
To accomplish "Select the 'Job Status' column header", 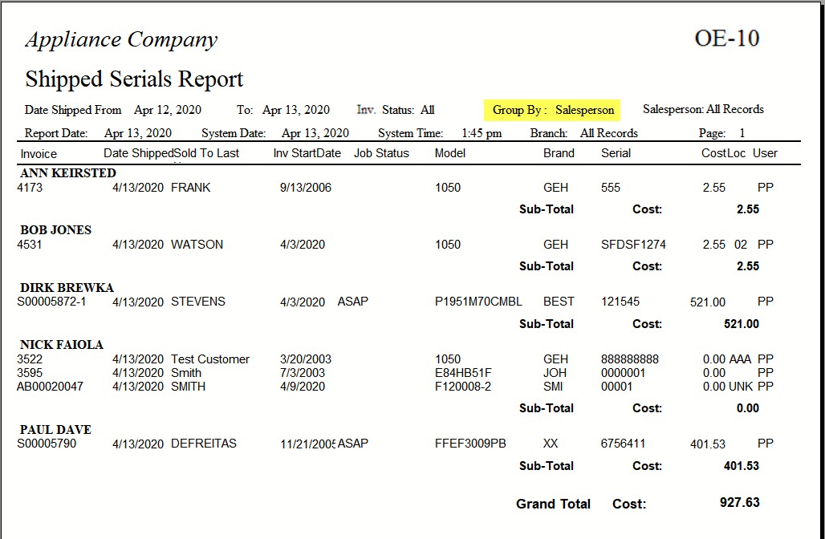I will [x=381, y=153].
